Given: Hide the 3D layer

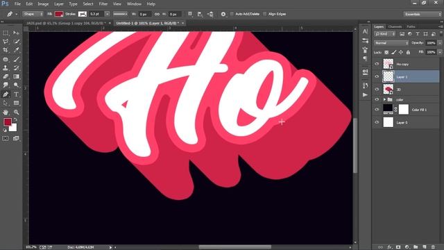Looking at the screenshot, I should tap(377, 90).
